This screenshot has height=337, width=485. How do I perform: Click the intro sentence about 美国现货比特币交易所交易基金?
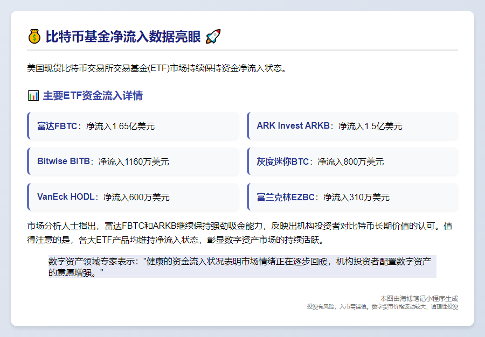(x=158, y=68)
